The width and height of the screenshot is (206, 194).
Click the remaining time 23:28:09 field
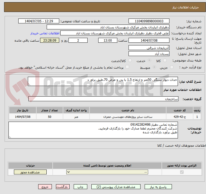click(50, 40)
